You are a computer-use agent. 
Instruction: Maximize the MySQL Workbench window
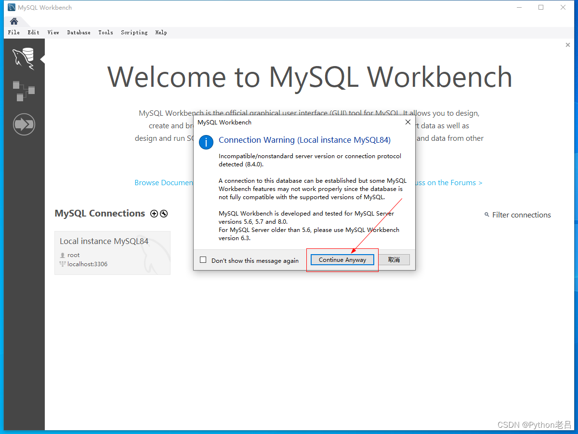541,7
